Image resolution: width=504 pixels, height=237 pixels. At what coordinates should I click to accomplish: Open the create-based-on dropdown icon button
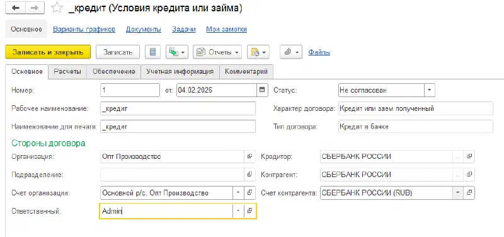click(x=177, y=52)
